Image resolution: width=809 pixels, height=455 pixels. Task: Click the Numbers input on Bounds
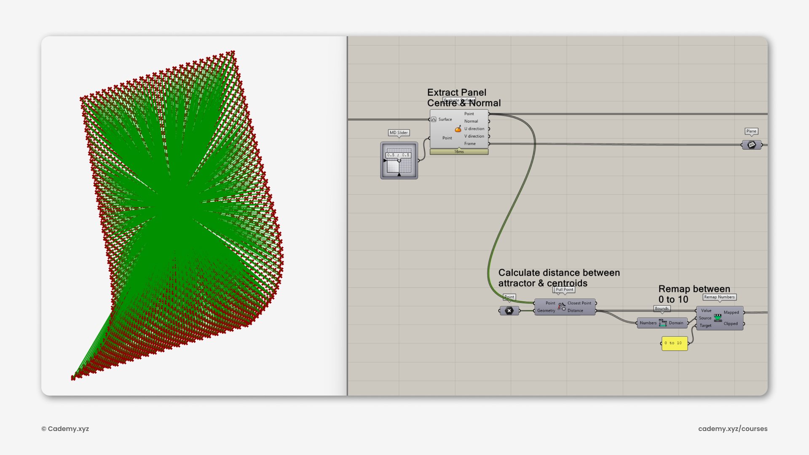[x=648, y=323]
